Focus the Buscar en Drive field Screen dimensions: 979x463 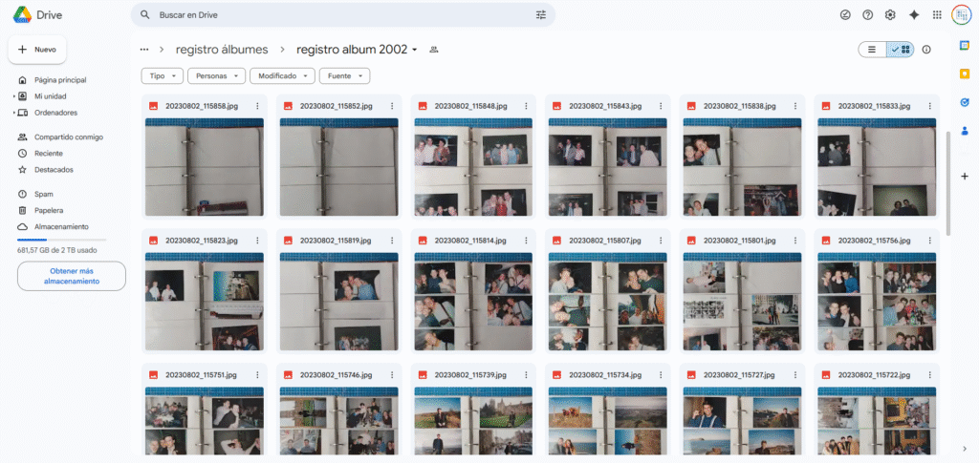[x=343, y=14]
